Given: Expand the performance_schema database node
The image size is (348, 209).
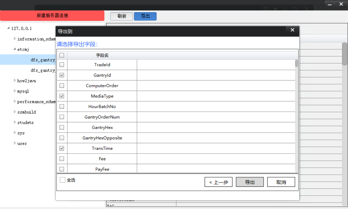Looking at the screenshot, I should point(15,101).
